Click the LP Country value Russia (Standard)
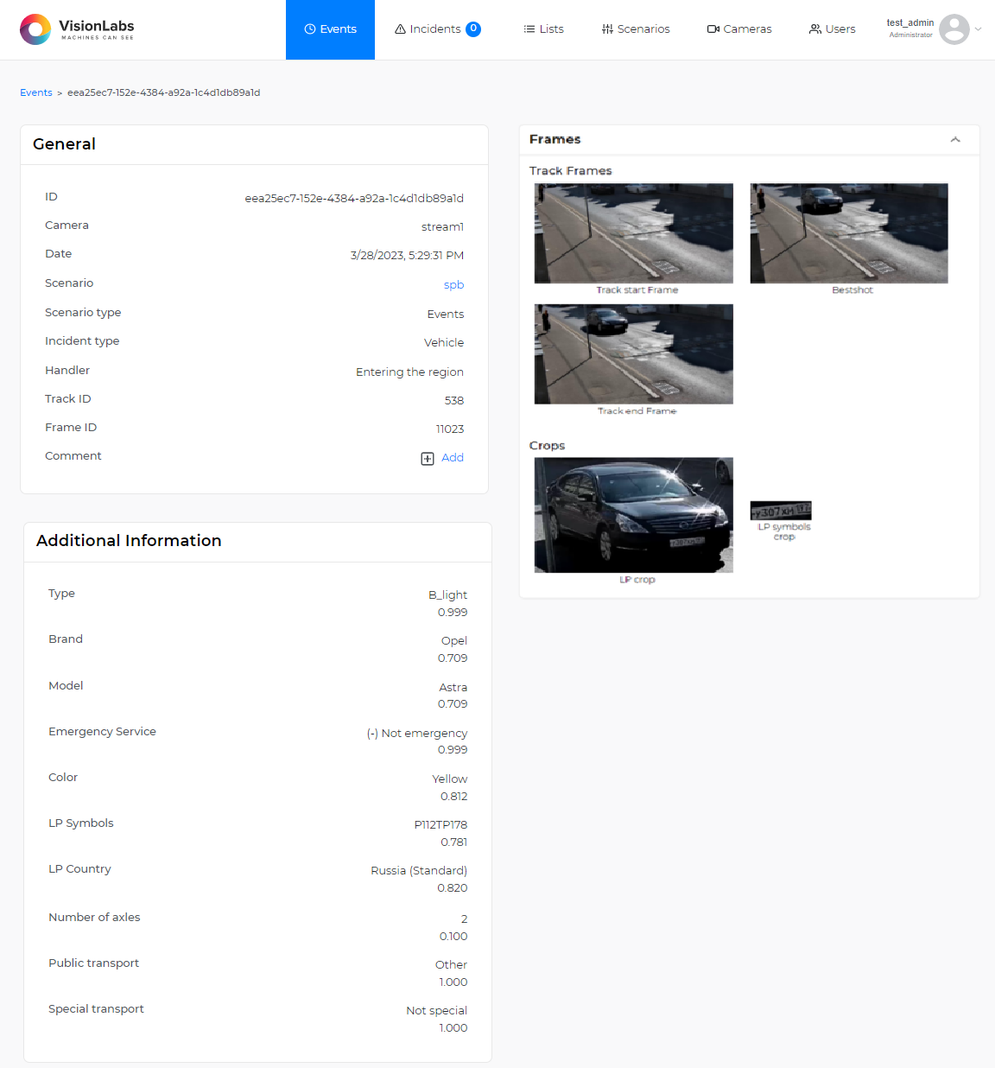This screenshot has width=995, height=1068. click(x=419, y=871)
